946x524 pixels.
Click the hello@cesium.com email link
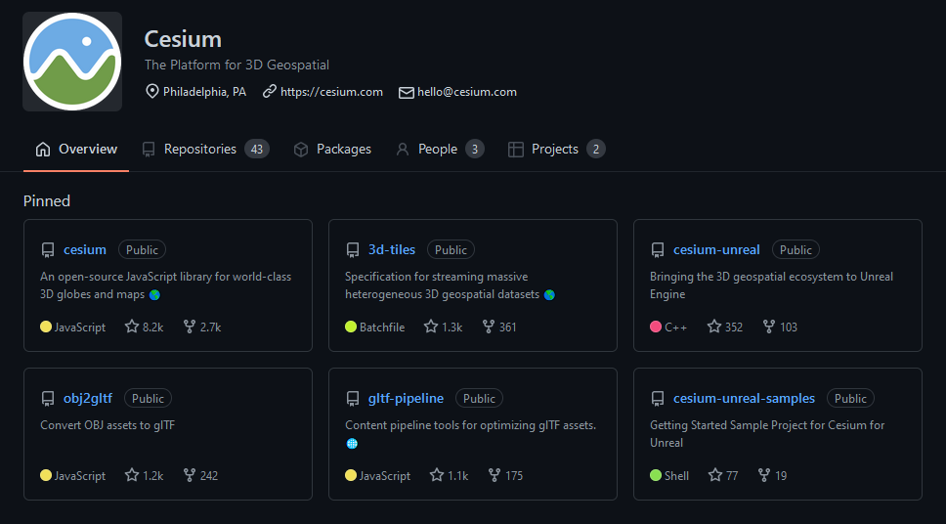pos(466,92)
